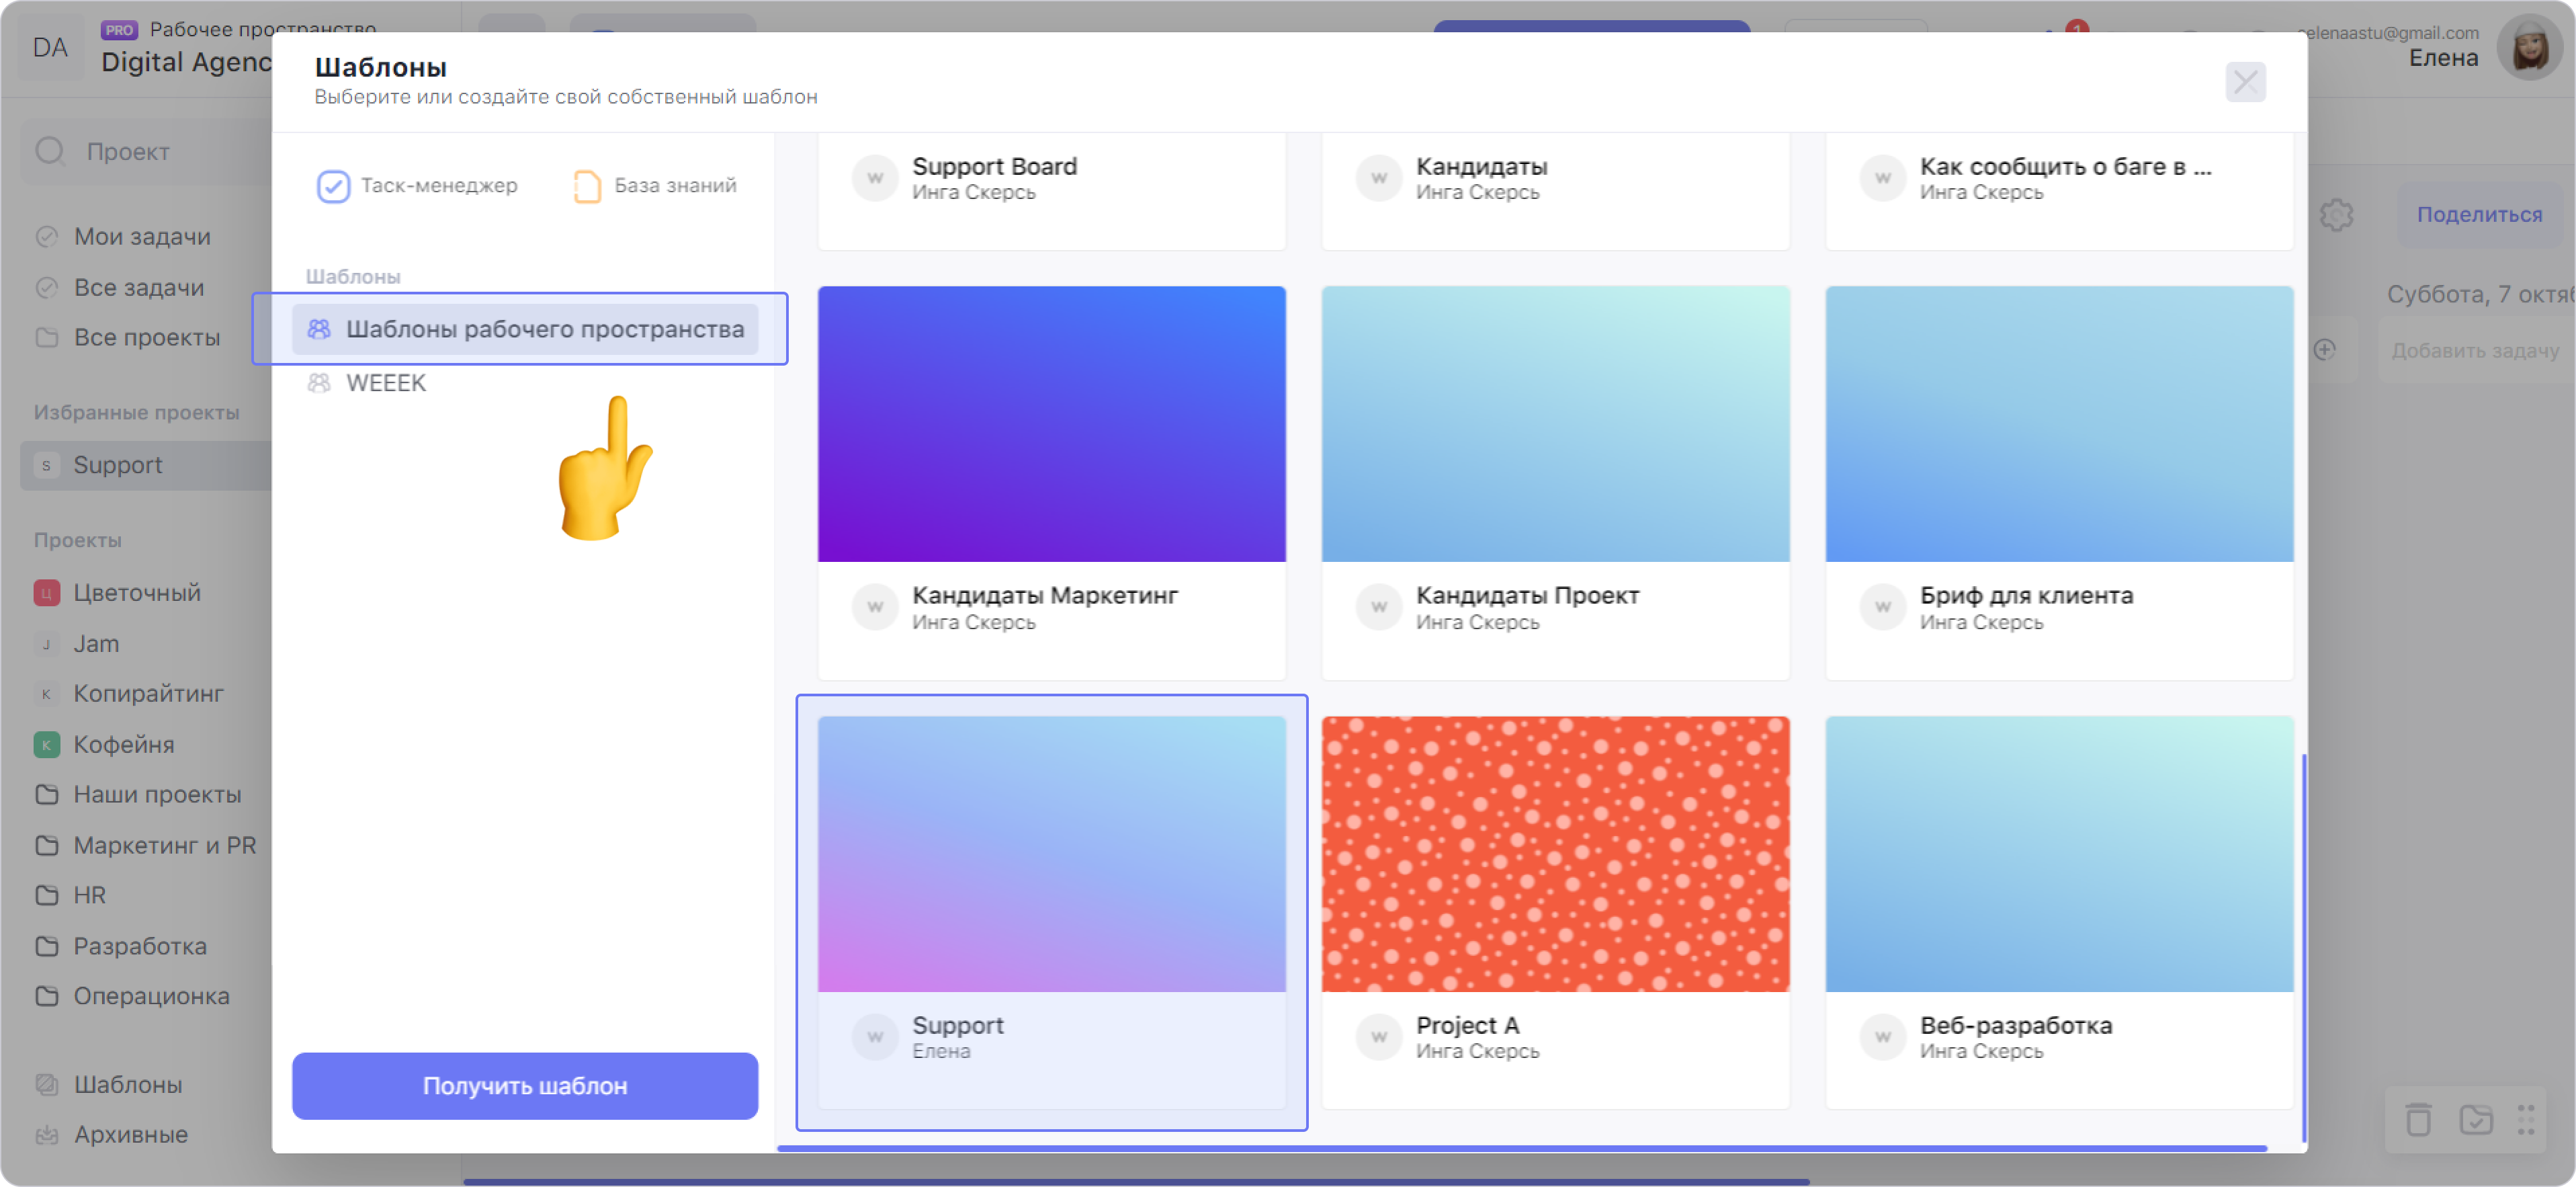Click avatar icon on Кандидаты Проект card
Viewport: 2576px width, 1187px height.
pyautogui.click(x=1379, y=607)
